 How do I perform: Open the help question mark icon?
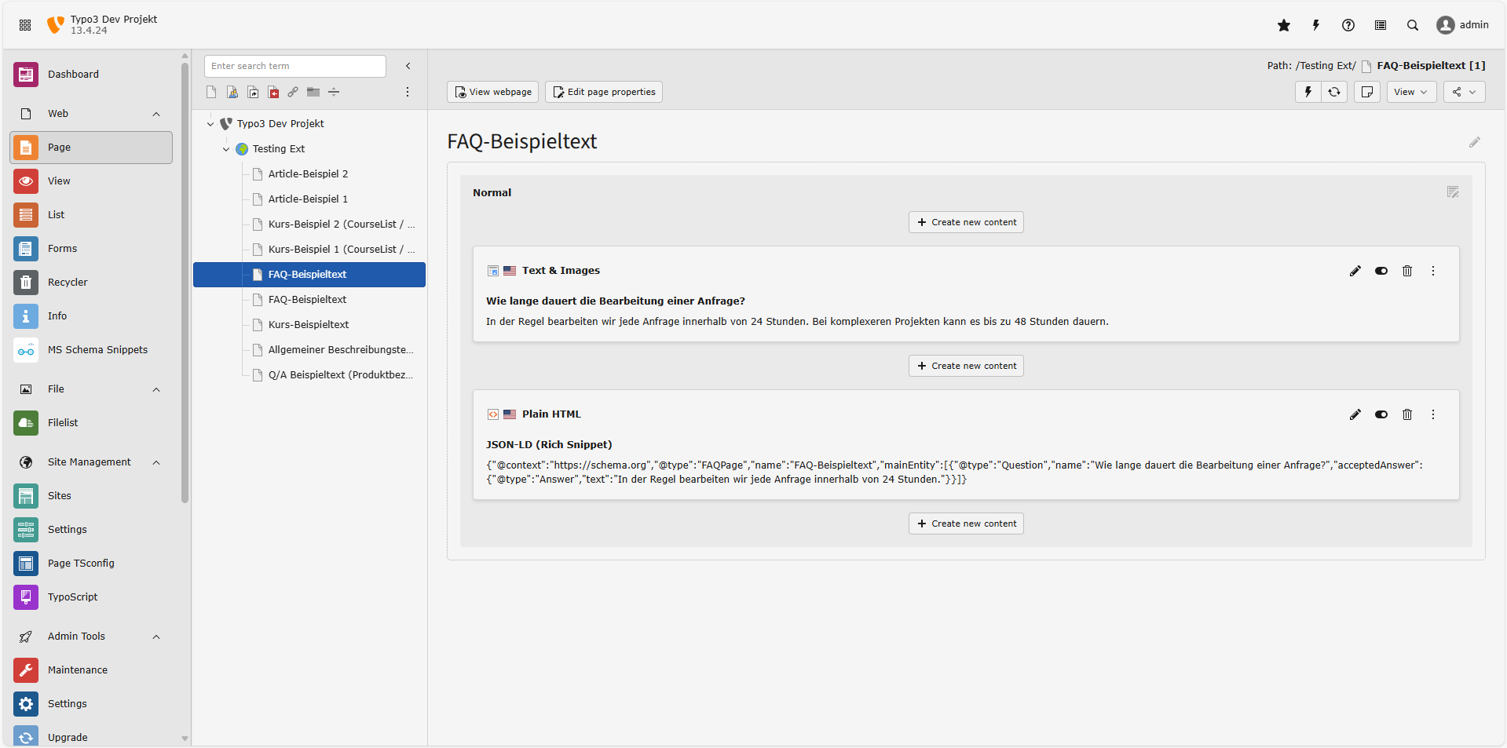[1348, 25]
